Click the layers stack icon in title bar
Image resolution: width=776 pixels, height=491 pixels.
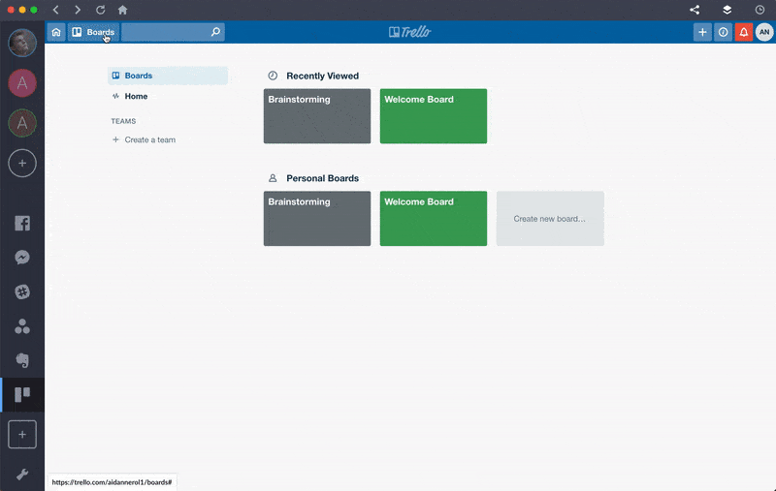click(727, 10)
